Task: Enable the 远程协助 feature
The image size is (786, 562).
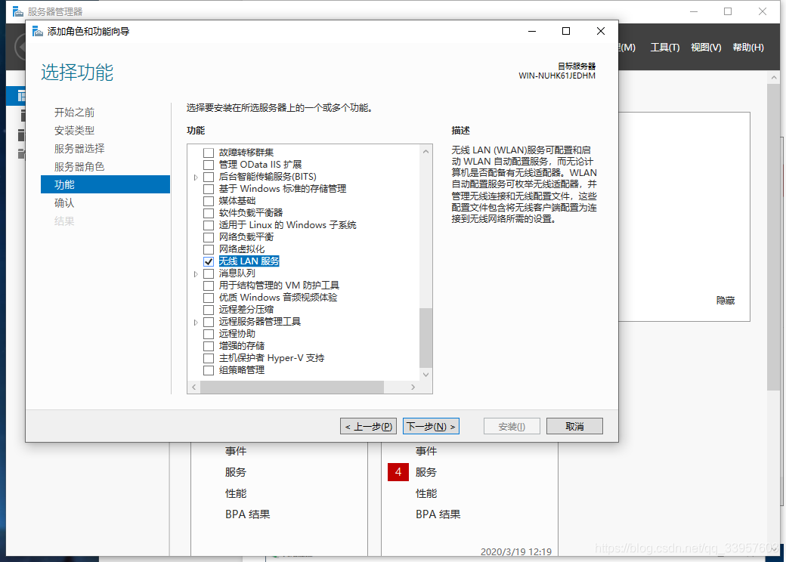Action: coord(209,333)
